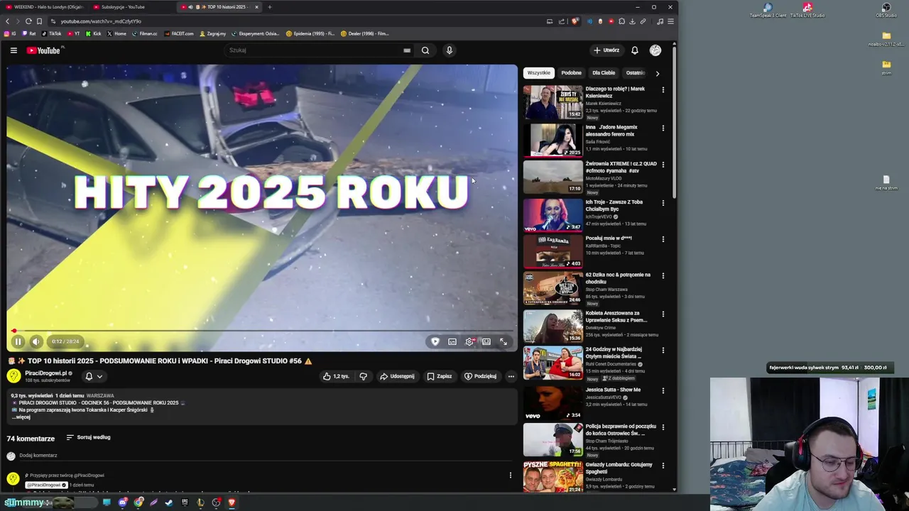The height and width of the screenshot is (511, 909).
Task: Like the video (1,2 tys.)
Action: [x=336, y=376]
